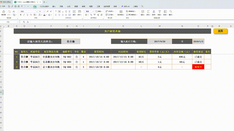Switch to the Insert ribbon tab
Viewport: 234px width, 131px height.
54,6
